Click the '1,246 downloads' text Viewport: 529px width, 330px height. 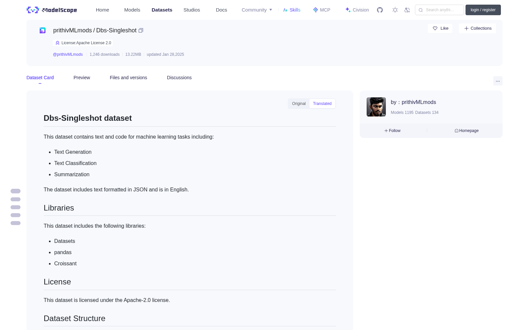[x=104, y=54]
